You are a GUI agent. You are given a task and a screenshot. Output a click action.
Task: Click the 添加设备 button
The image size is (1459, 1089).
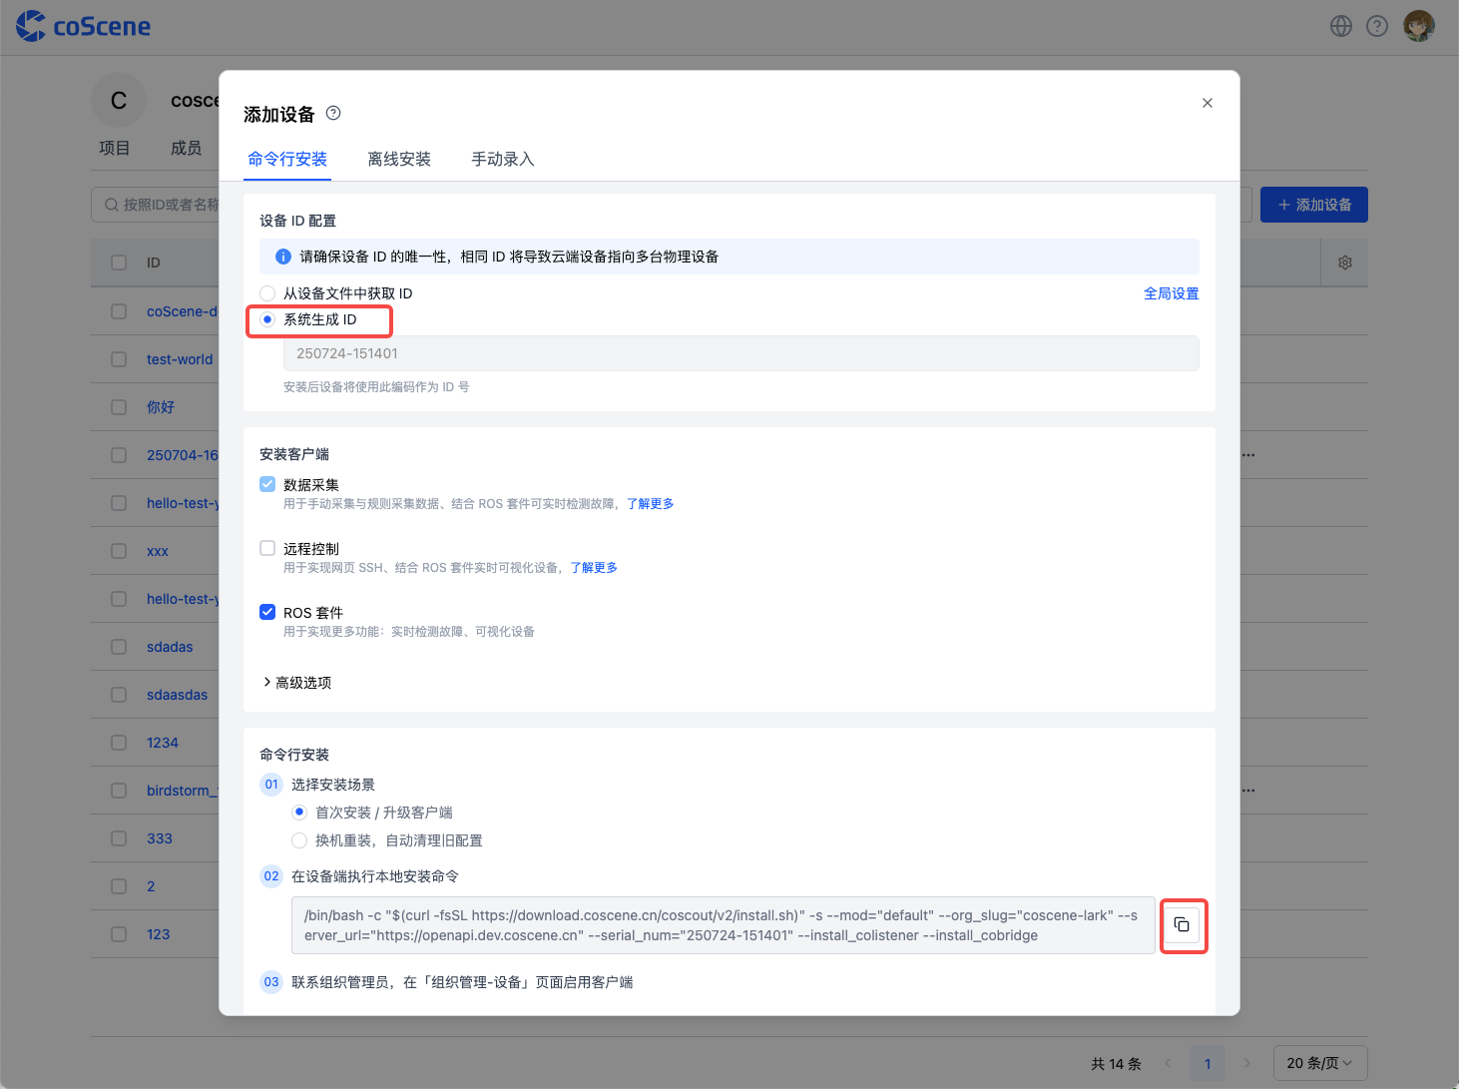click(x=1314, y=205)
